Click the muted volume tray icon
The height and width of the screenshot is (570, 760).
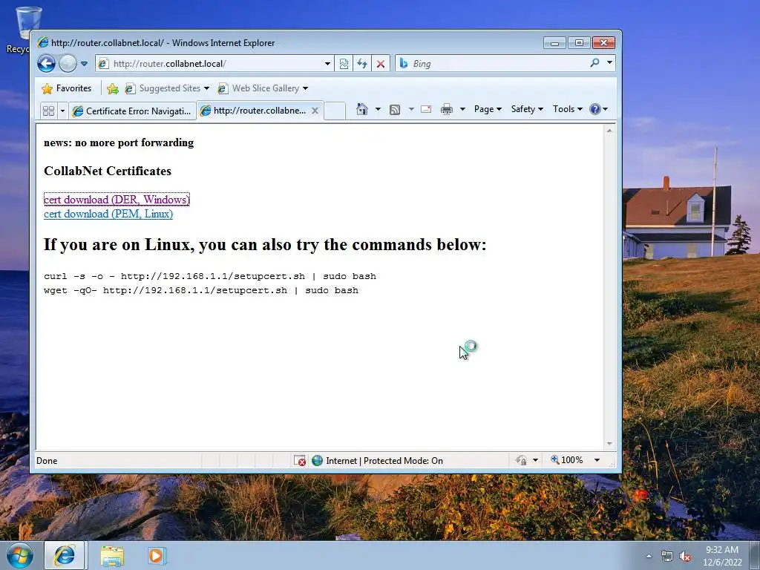point(685,556)
